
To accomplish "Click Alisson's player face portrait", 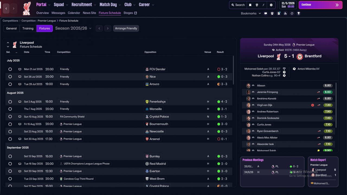I will 248,86.
